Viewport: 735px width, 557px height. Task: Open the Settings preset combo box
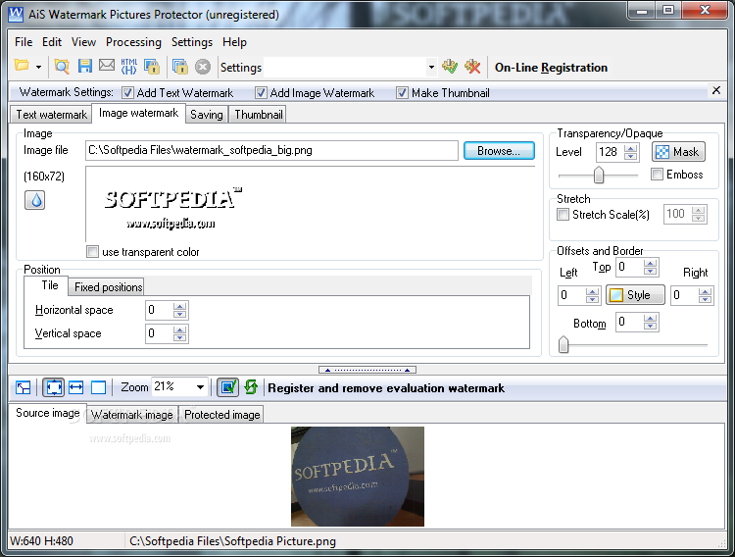350,67
